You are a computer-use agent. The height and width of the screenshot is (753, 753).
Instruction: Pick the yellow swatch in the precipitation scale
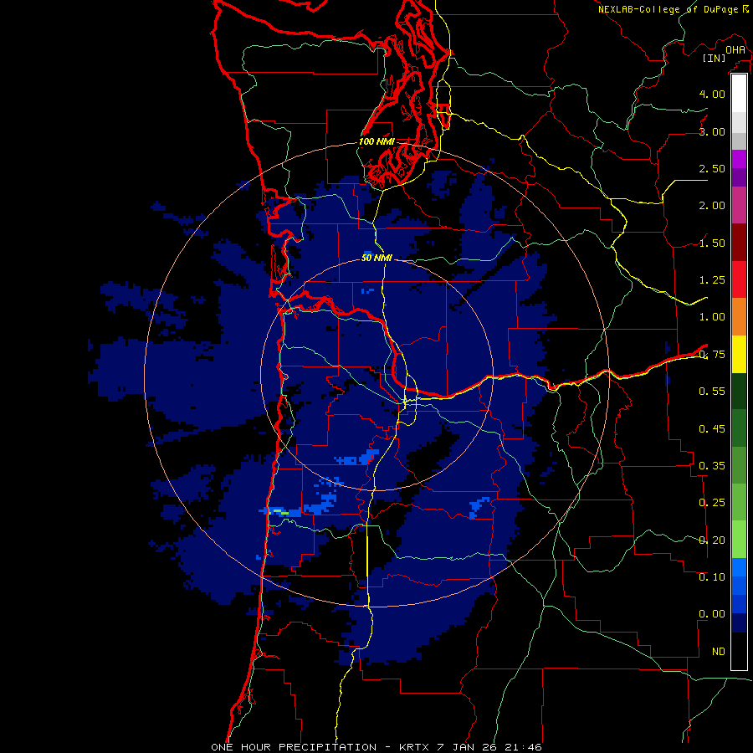click(x=739, y=354)
